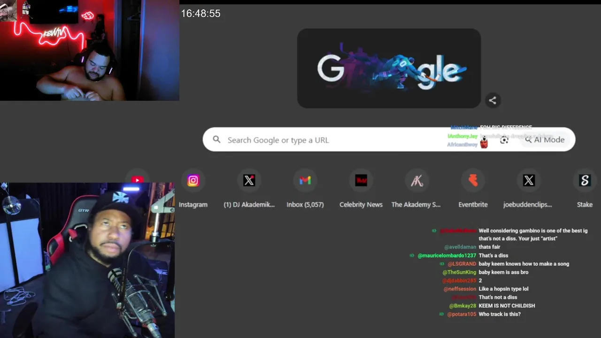Open the Eventbrite shortcut icon
Viewport: 601px width, 338px height.
pos(473,181)
